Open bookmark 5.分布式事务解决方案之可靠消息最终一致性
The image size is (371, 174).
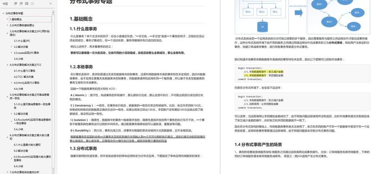[30, 96]
